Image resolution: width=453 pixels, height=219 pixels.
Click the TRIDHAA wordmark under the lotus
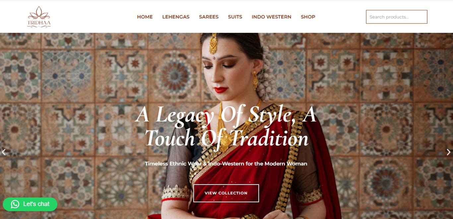39,23
